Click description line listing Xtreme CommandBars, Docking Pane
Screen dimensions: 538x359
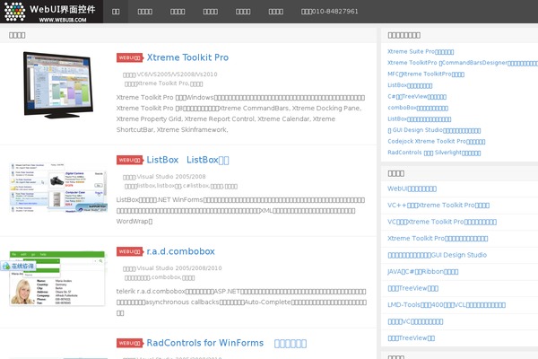click(x=239, y=109)
